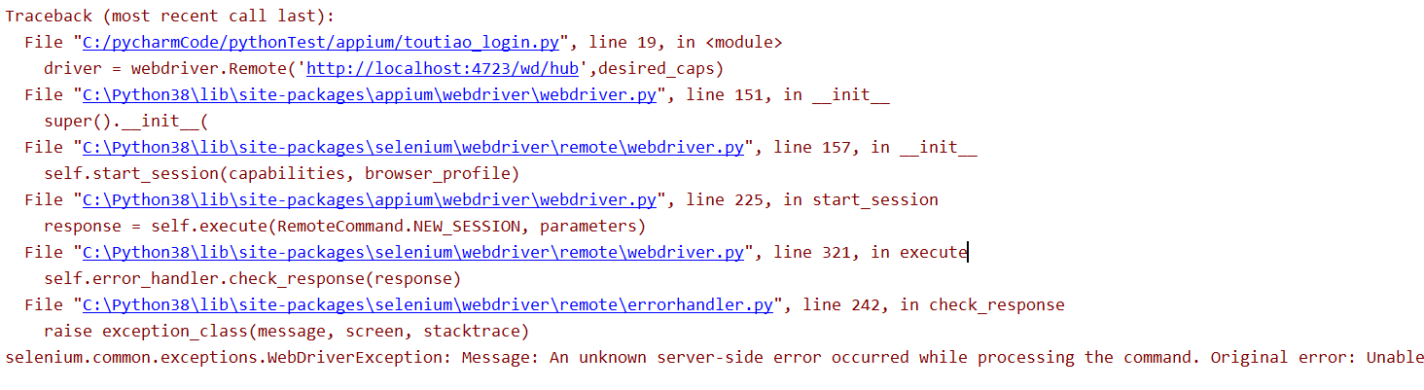Open selenium remote webdriver.py link at line 157
The height and width of the screenshot is (390, 1424).
[413, 147]
